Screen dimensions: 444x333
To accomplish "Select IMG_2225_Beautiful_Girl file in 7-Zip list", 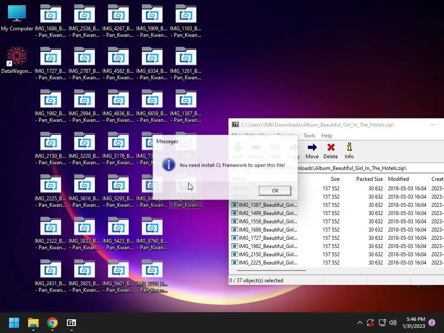I will pyautogui.click(x=264, y=262).
